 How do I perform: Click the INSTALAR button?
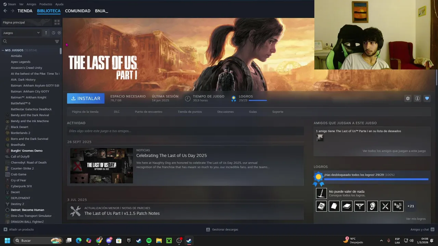[x=86, y=98]
